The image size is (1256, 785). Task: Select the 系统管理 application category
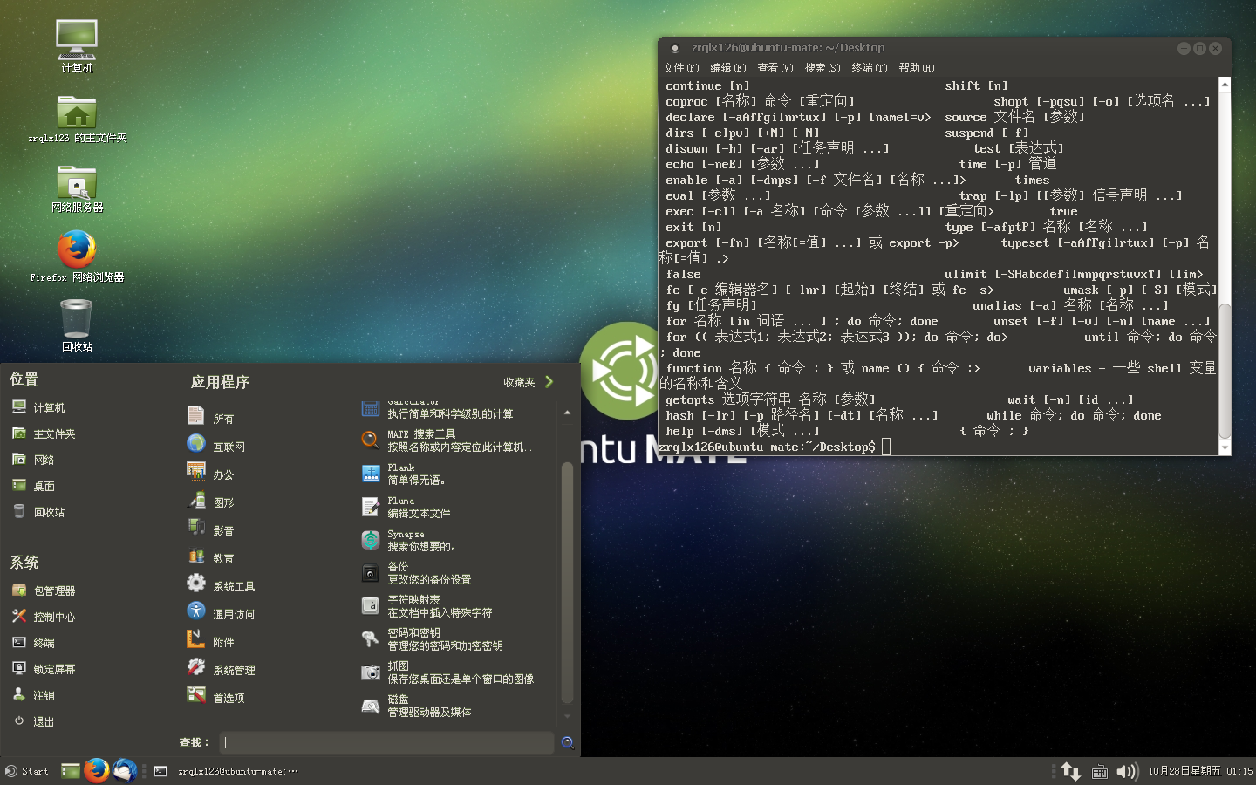222,668
